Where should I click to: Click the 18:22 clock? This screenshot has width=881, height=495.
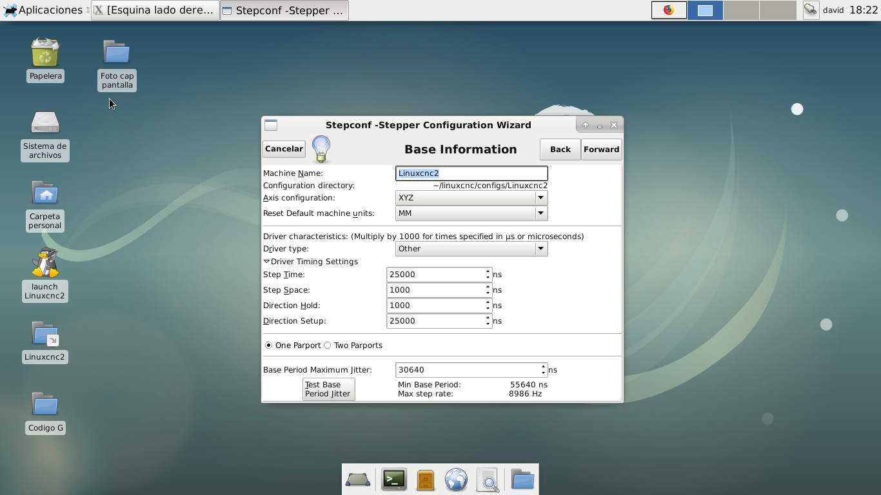pyautogui.click(x=864, y=10)
